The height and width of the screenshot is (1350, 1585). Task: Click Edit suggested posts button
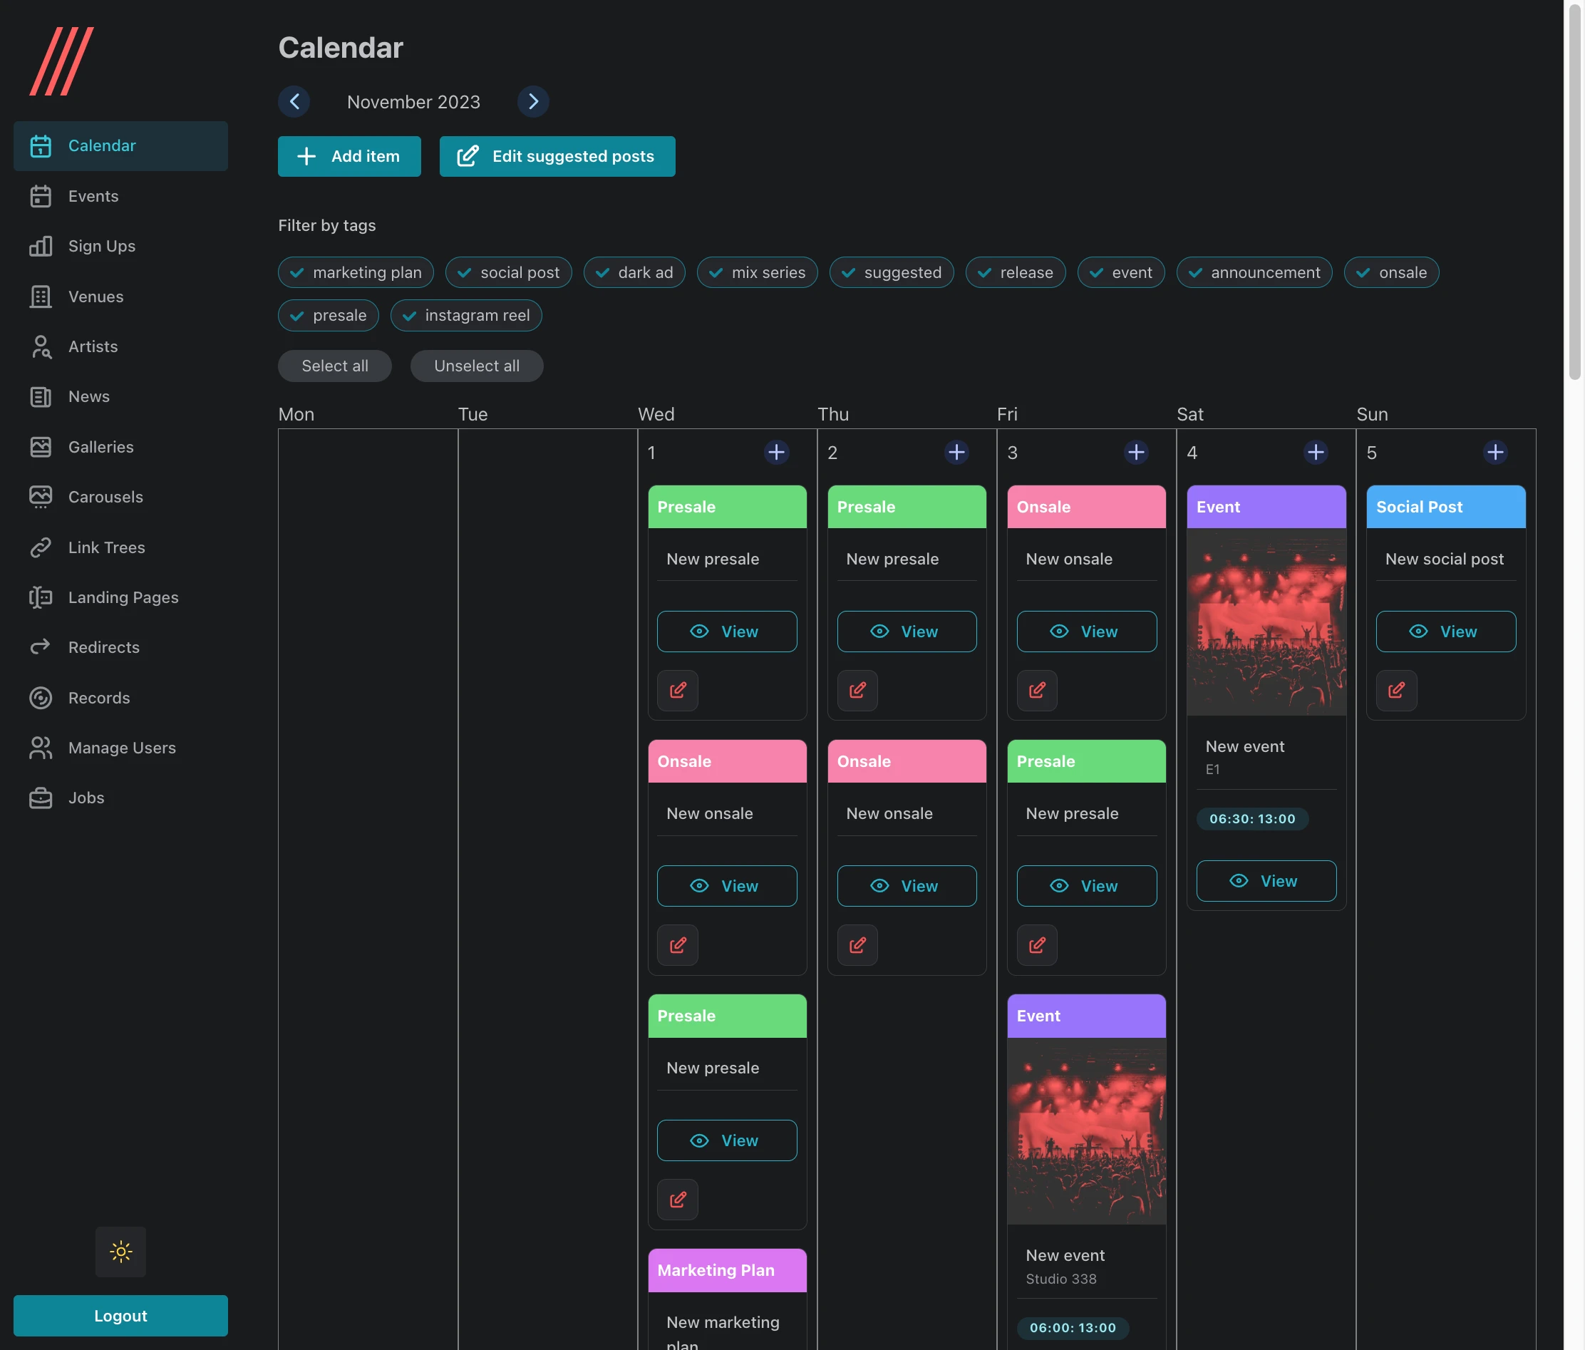pyautogui.click(x=557, y=156)
